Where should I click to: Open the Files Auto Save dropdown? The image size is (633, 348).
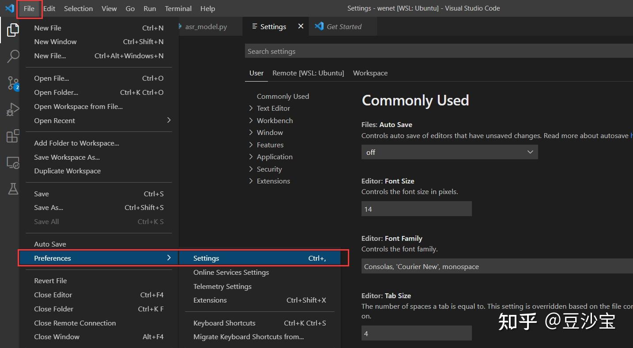pyautogui.click(x=449, y=152)
